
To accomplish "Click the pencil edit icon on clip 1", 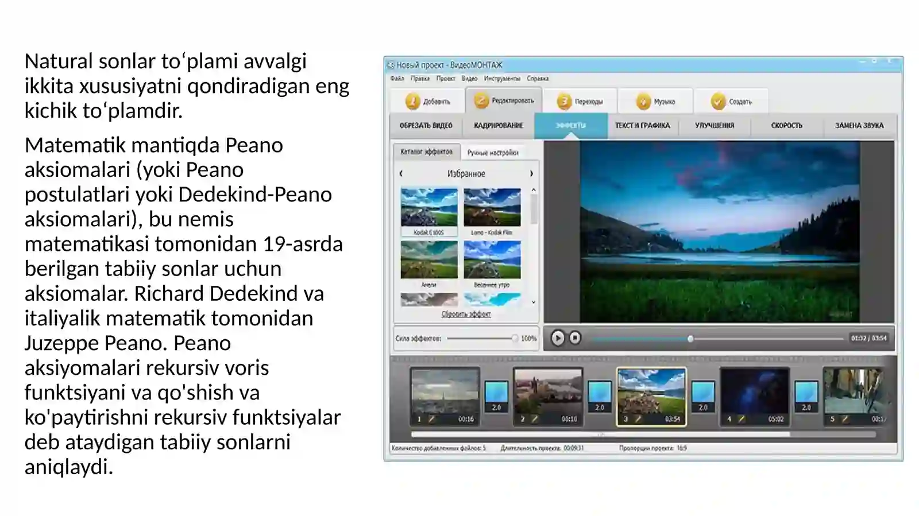I will click(x=432, y=419).
